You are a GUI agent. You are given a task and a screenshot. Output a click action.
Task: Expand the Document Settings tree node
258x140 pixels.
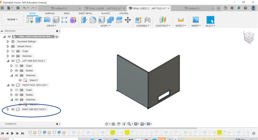[8, 42]
